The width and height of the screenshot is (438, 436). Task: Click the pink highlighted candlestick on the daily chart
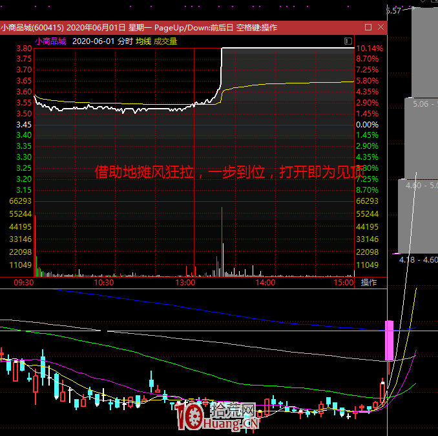(389, 340)
